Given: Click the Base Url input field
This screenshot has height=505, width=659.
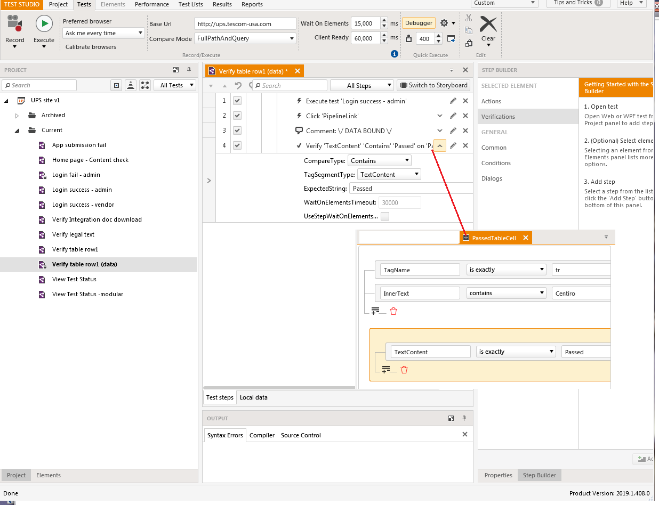Looking at the screenshot, I should coord(245,24).
